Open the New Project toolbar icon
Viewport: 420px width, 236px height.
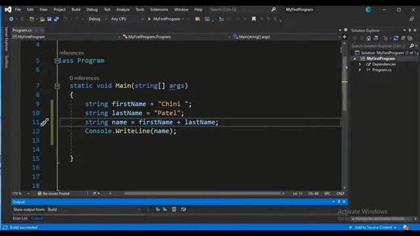pos(31,19)
